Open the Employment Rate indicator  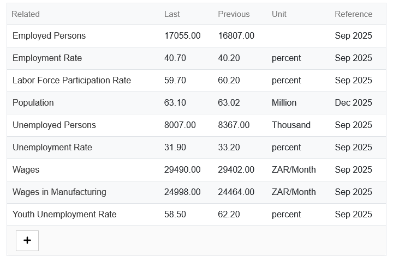click(x=47, y=58)
